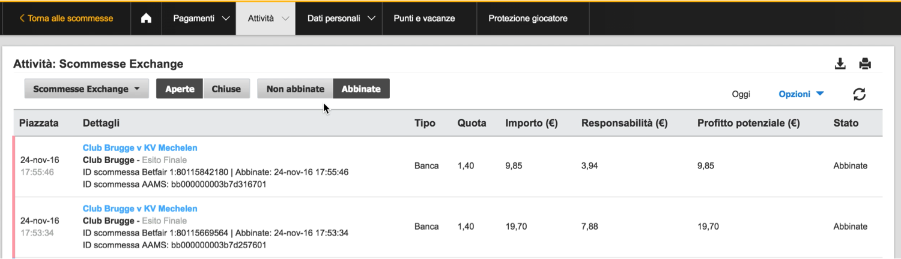Go to the home icon
The width and height of the screenshot is (901, 259).
click(x=146, y=19)
